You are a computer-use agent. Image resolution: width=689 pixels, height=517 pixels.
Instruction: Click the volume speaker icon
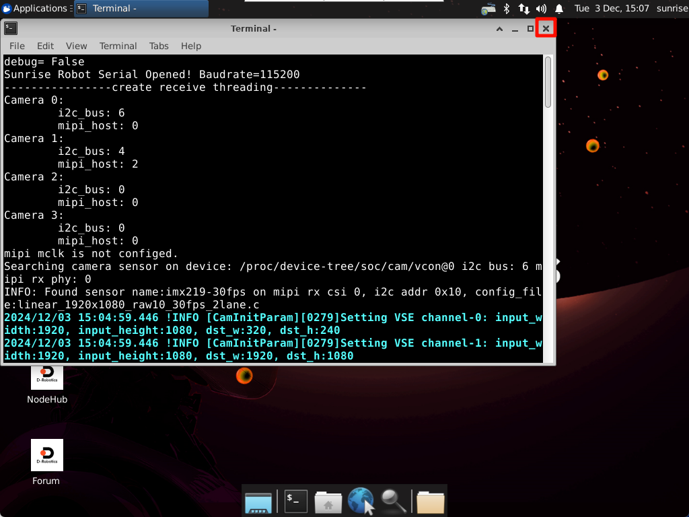click(x=541, y=8)
